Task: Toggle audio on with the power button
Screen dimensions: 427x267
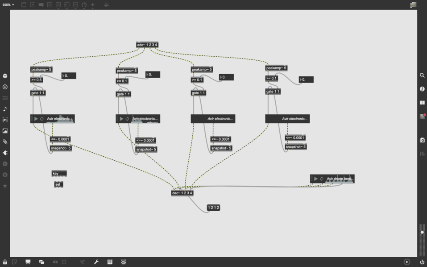Action: pyautogui.click(x=422, y=262)
